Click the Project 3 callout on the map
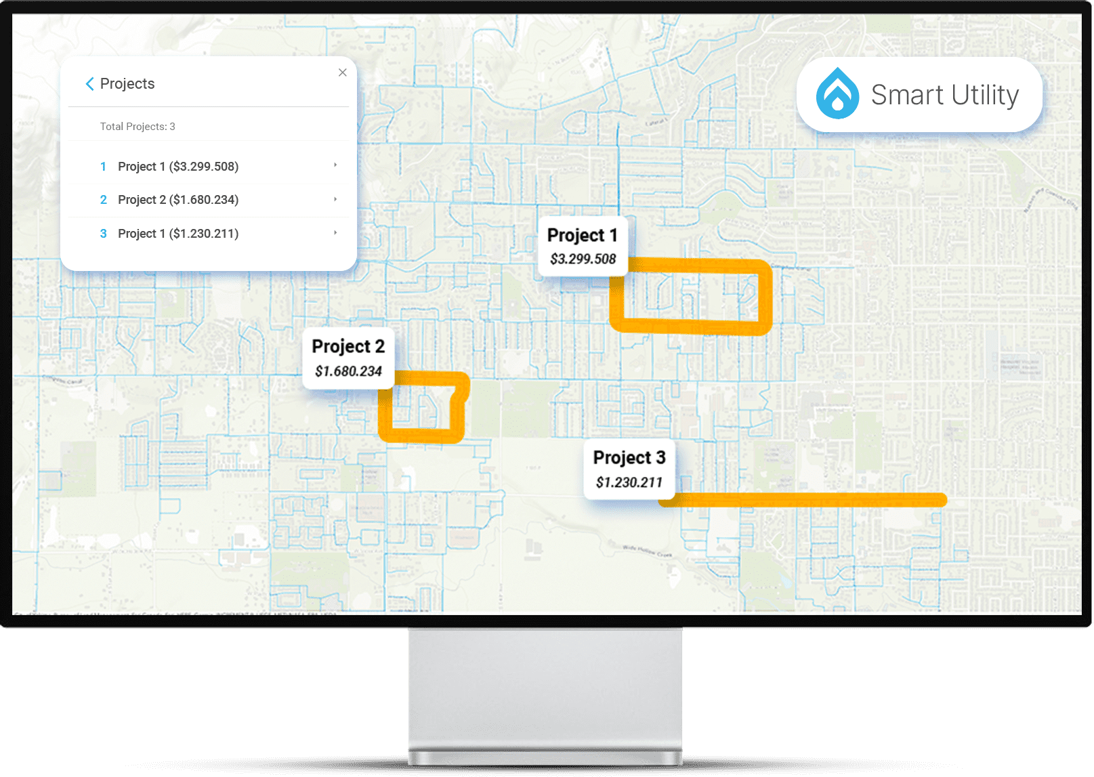Viewport: 1094px width, 777px height. (x=629, y=469)
